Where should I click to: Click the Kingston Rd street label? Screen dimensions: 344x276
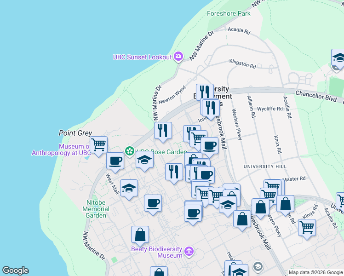click(243, 63)
